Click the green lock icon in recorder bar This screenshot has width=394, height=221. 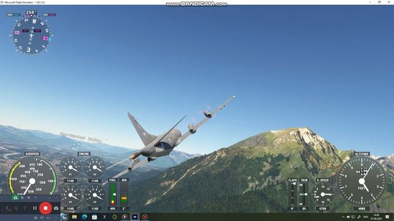tap(15, 198)
